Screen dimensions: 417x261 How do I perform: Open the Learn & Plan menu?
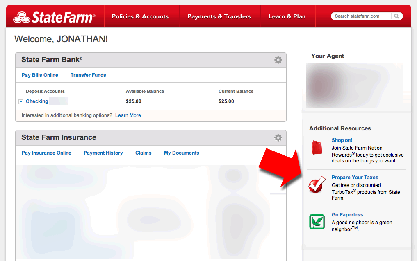point(287,16)
